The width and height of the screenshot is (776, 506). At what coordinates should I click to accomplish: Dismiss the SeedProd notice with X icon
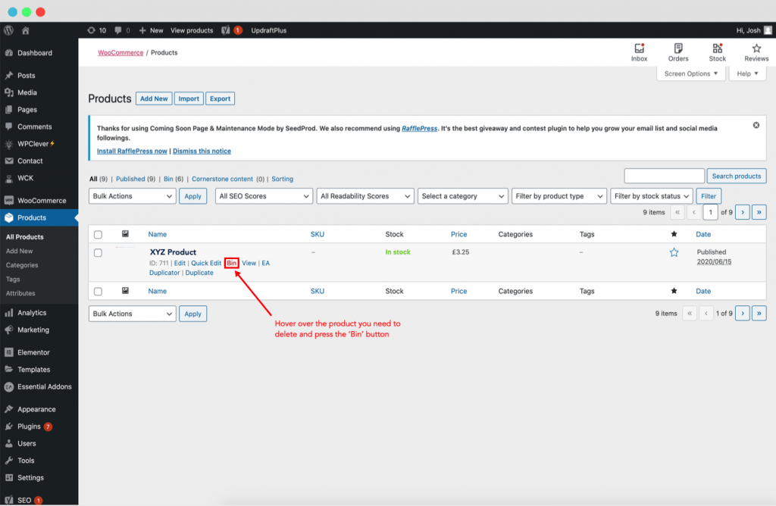(756, 125)
